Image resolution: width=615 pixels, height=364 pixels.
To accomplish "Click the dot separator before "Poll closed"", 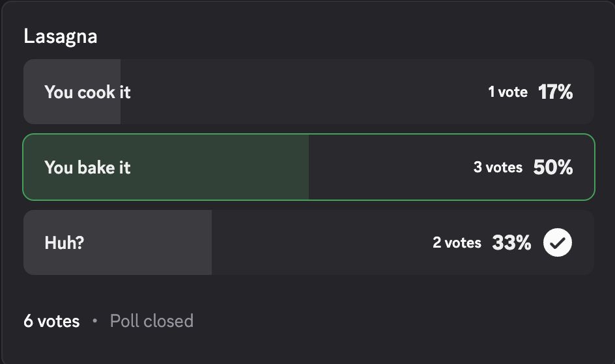I will pos(95,321).
